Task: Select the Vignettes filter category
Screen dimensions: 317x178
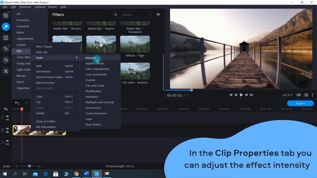Action: 23,88
